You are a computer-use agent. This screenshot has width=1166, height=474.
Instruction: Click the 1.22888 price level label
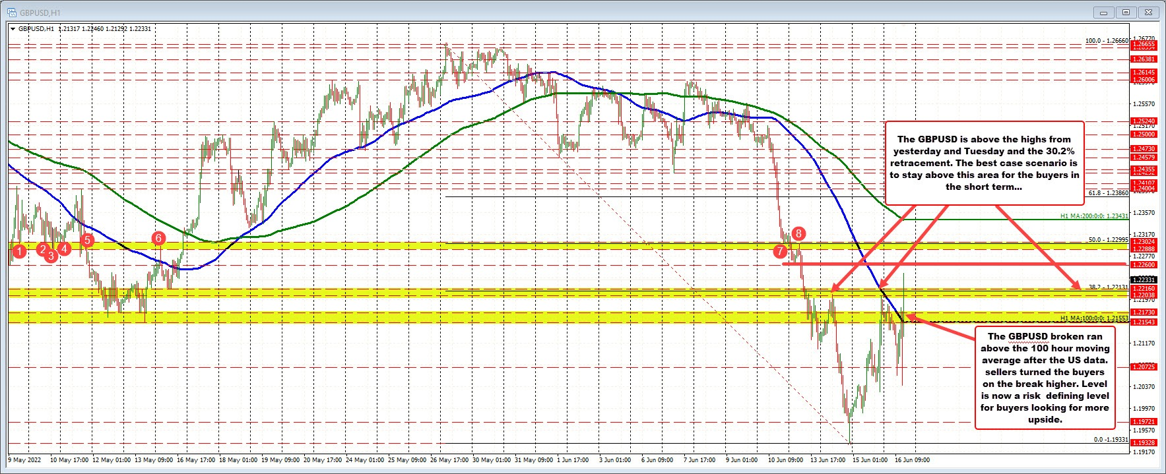[x=1144, y=249]
